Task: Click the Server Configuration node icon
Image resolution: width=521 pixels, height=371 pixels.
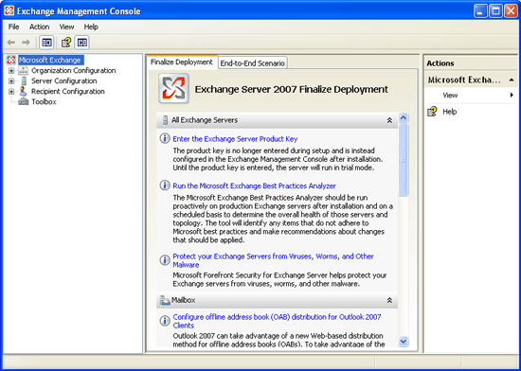Action: (24, 80)
